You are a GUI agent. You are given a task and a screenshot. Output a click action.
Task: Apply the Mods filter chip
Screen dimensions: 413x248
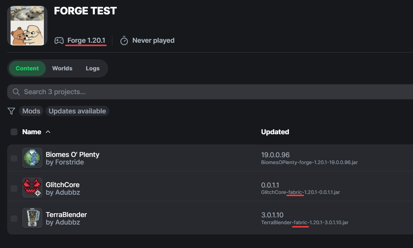31,111
